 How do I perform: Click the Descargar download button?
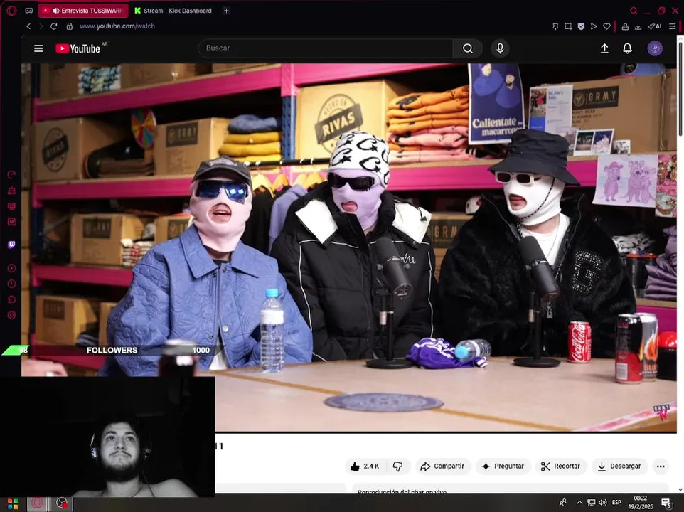[x=619, y=466]
